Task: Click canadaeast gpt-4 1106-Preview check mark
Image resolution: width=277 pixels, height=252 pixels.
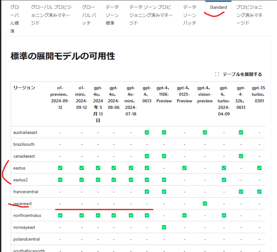Action: pos(164,156)
